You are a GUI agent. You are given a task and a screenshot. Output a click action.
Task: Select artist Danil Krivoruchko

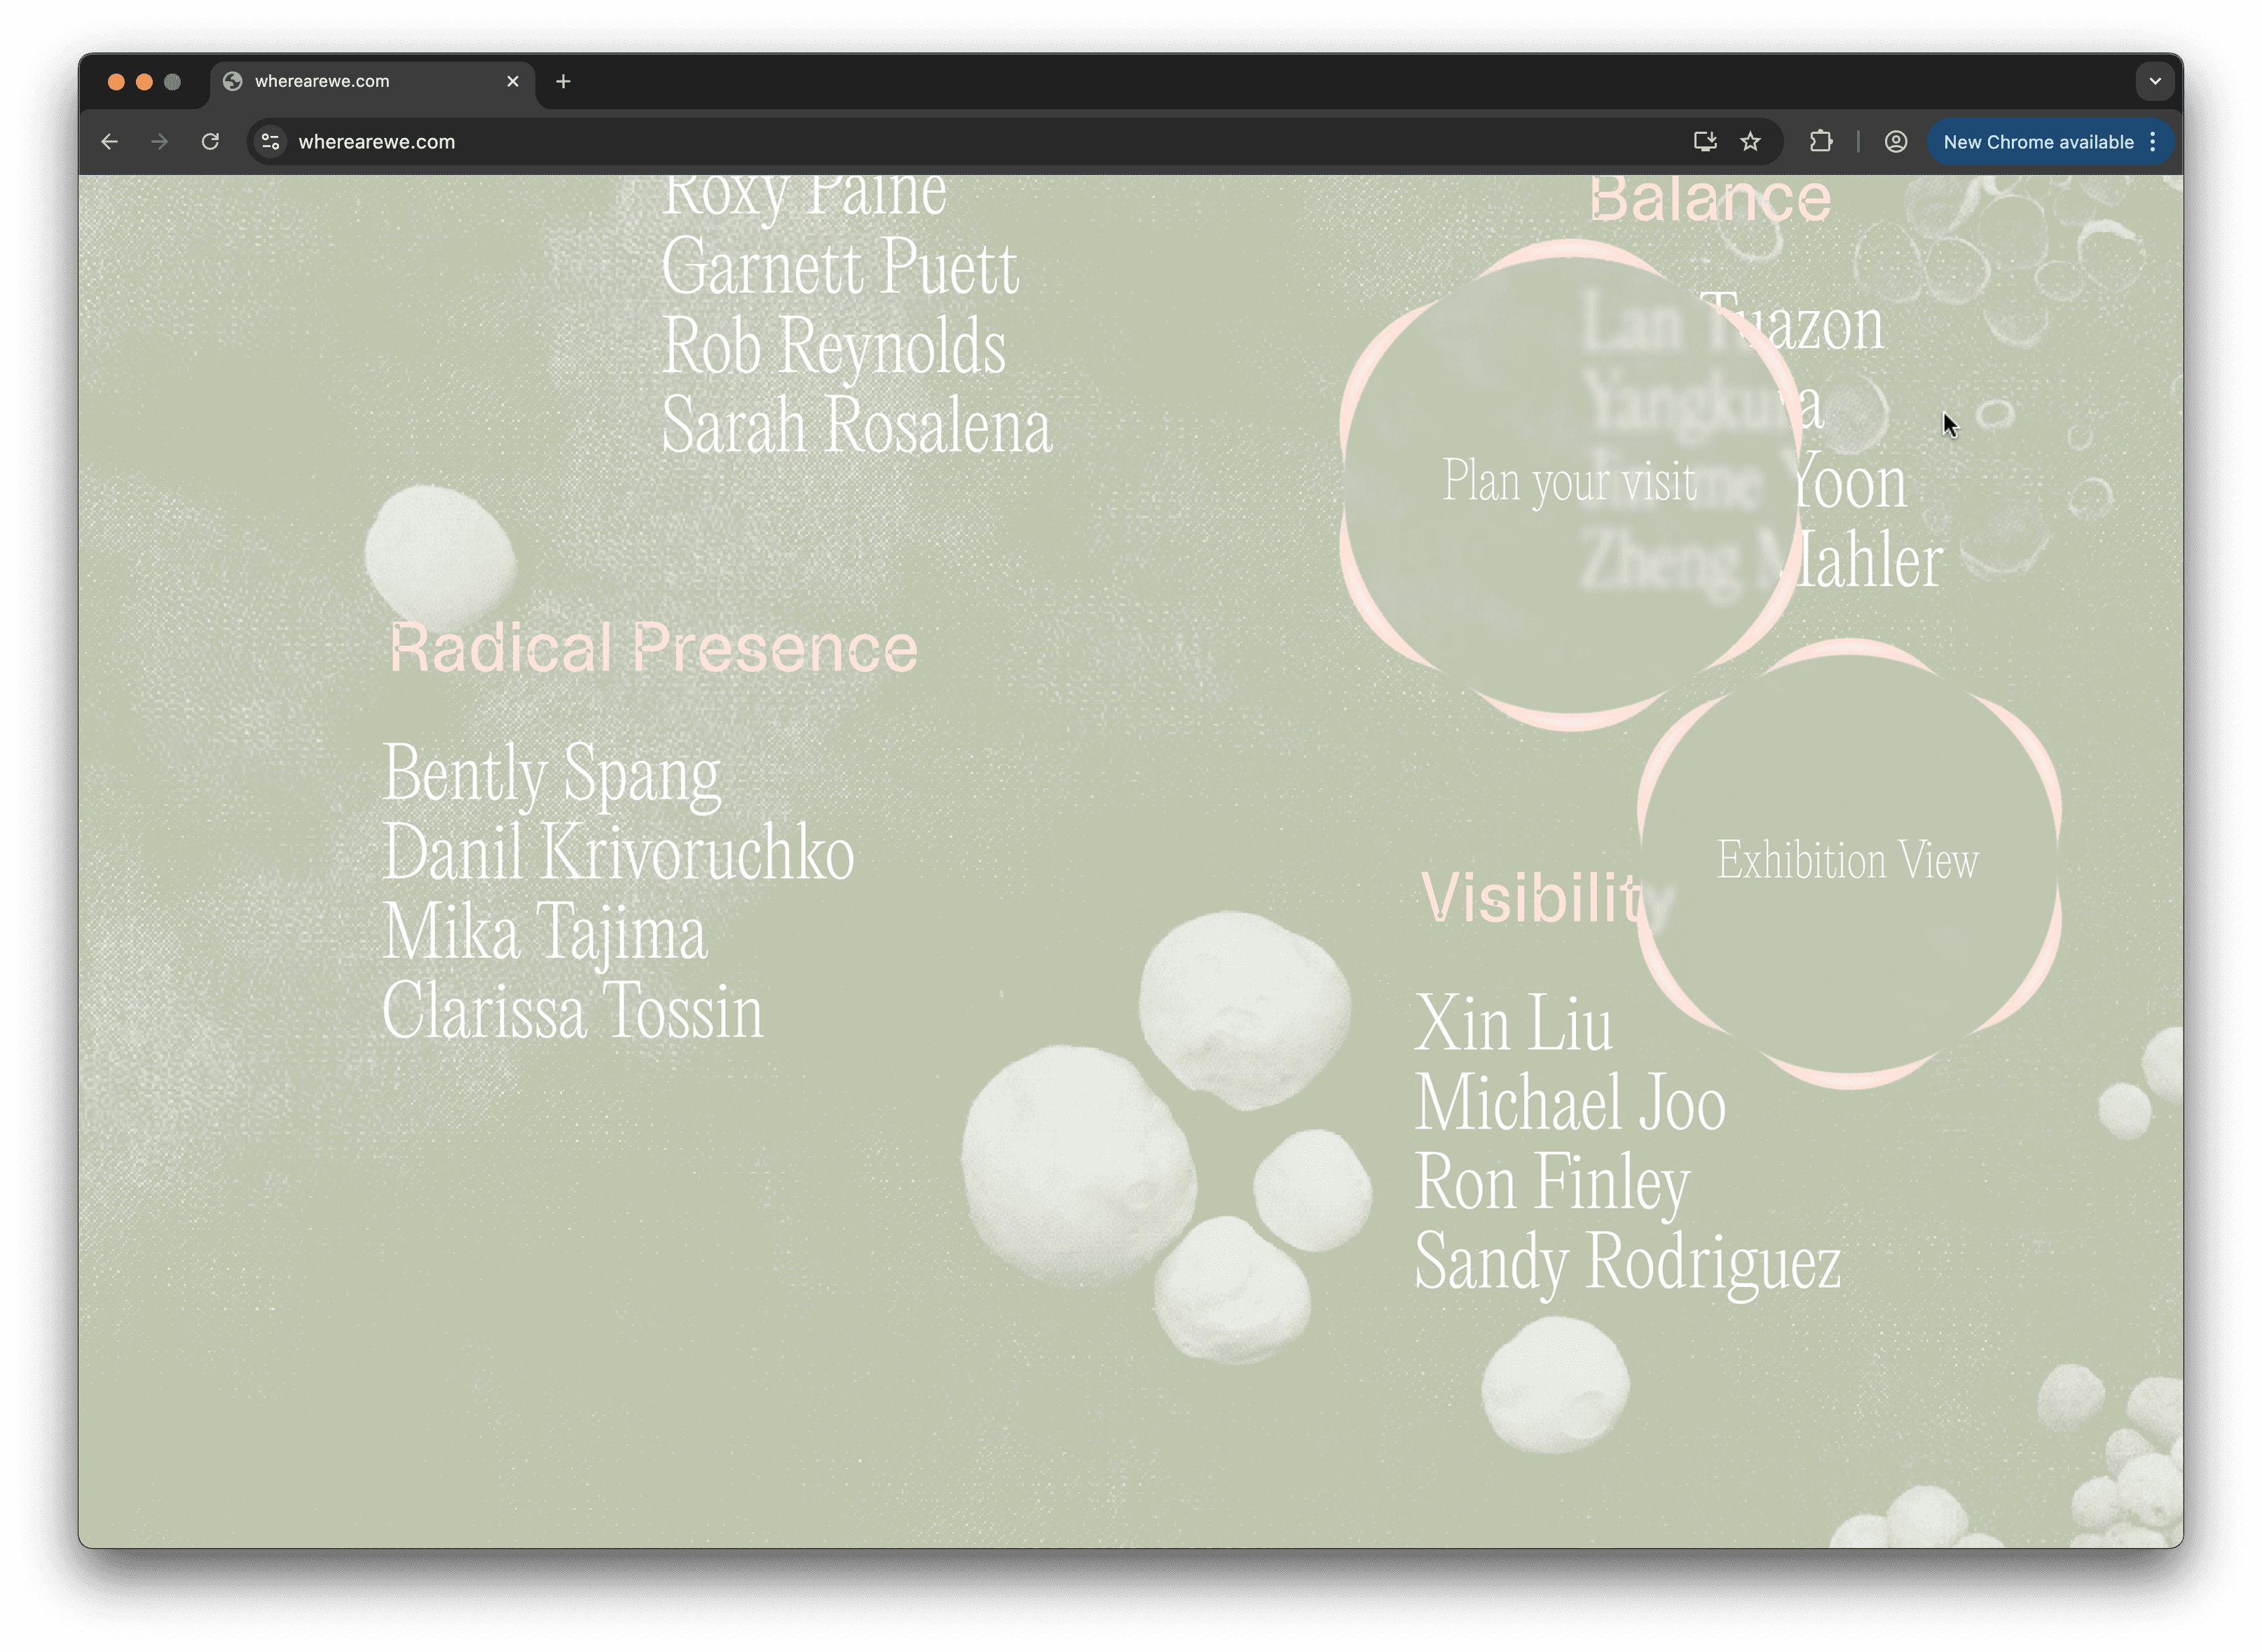tap(618, 853)
